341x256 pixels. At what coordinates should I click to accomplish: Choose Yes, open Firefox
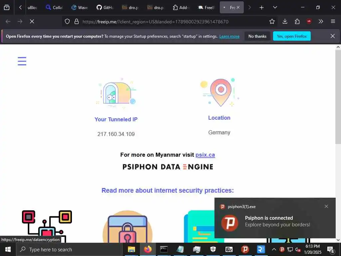[292, 36]
